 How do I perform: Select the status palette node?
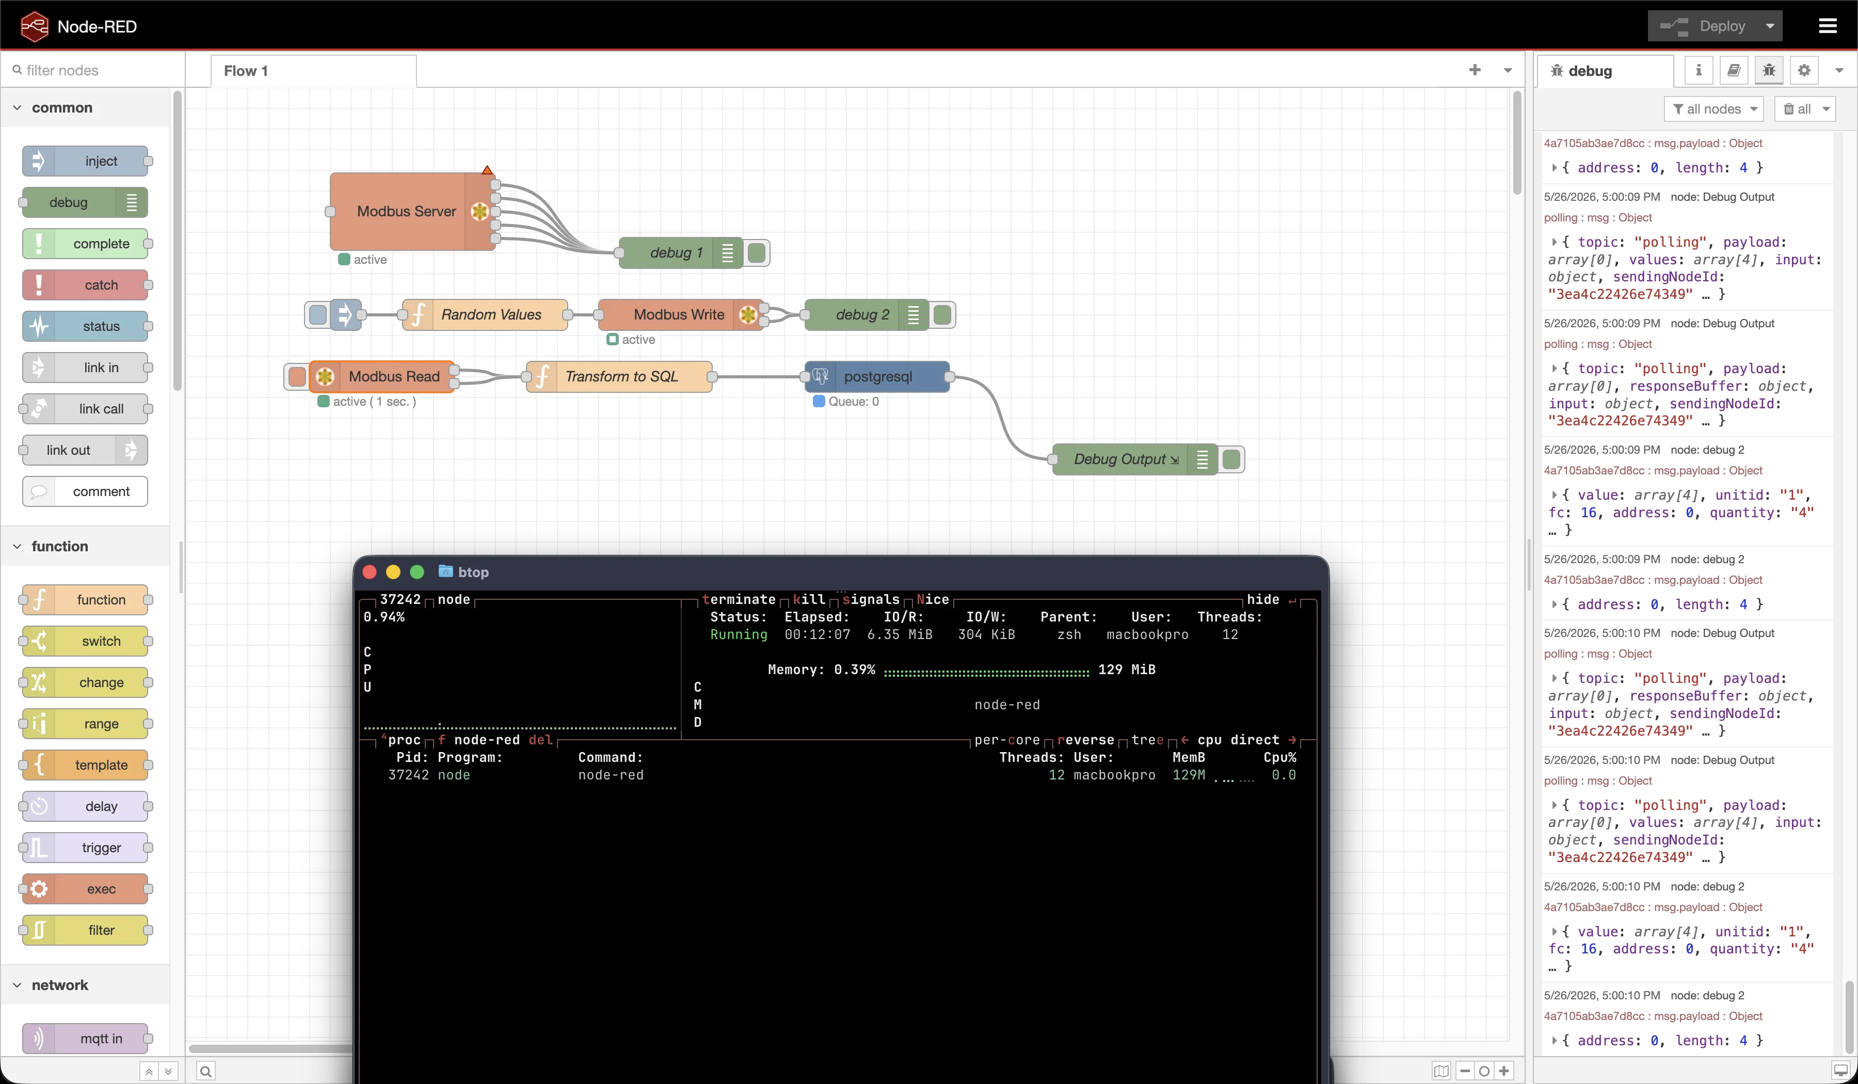tap(85, 326)
